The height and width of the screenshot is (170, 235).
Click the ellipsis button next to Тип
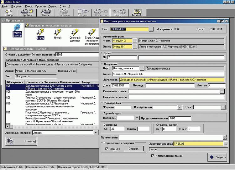click(151, 29)
